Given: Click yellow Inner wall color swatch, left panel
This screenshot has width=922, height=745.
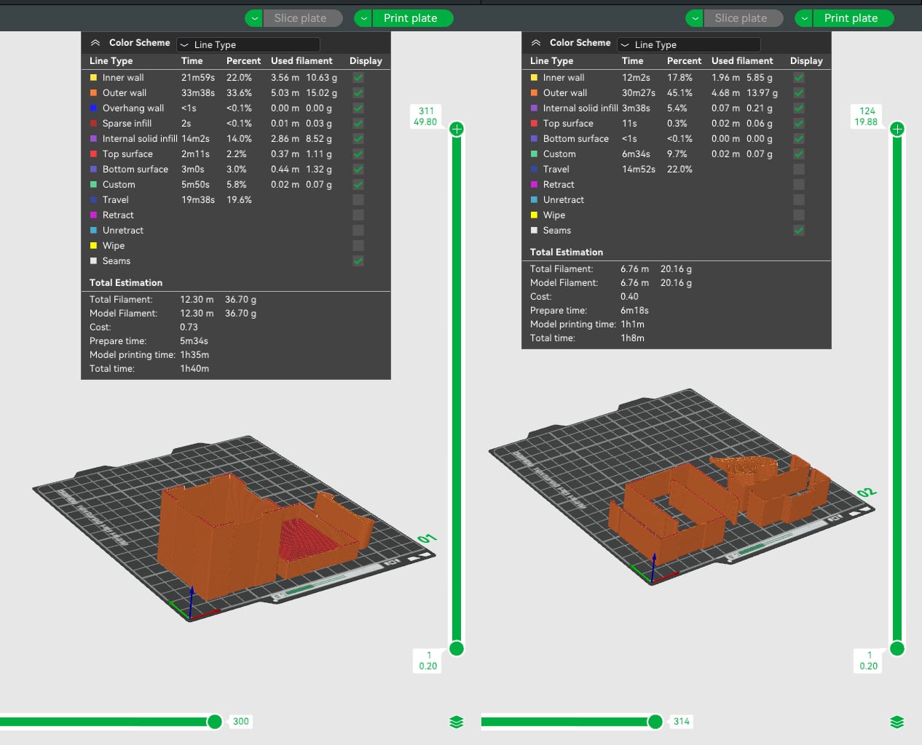Looking at the screenshot, I should point(93,78).
